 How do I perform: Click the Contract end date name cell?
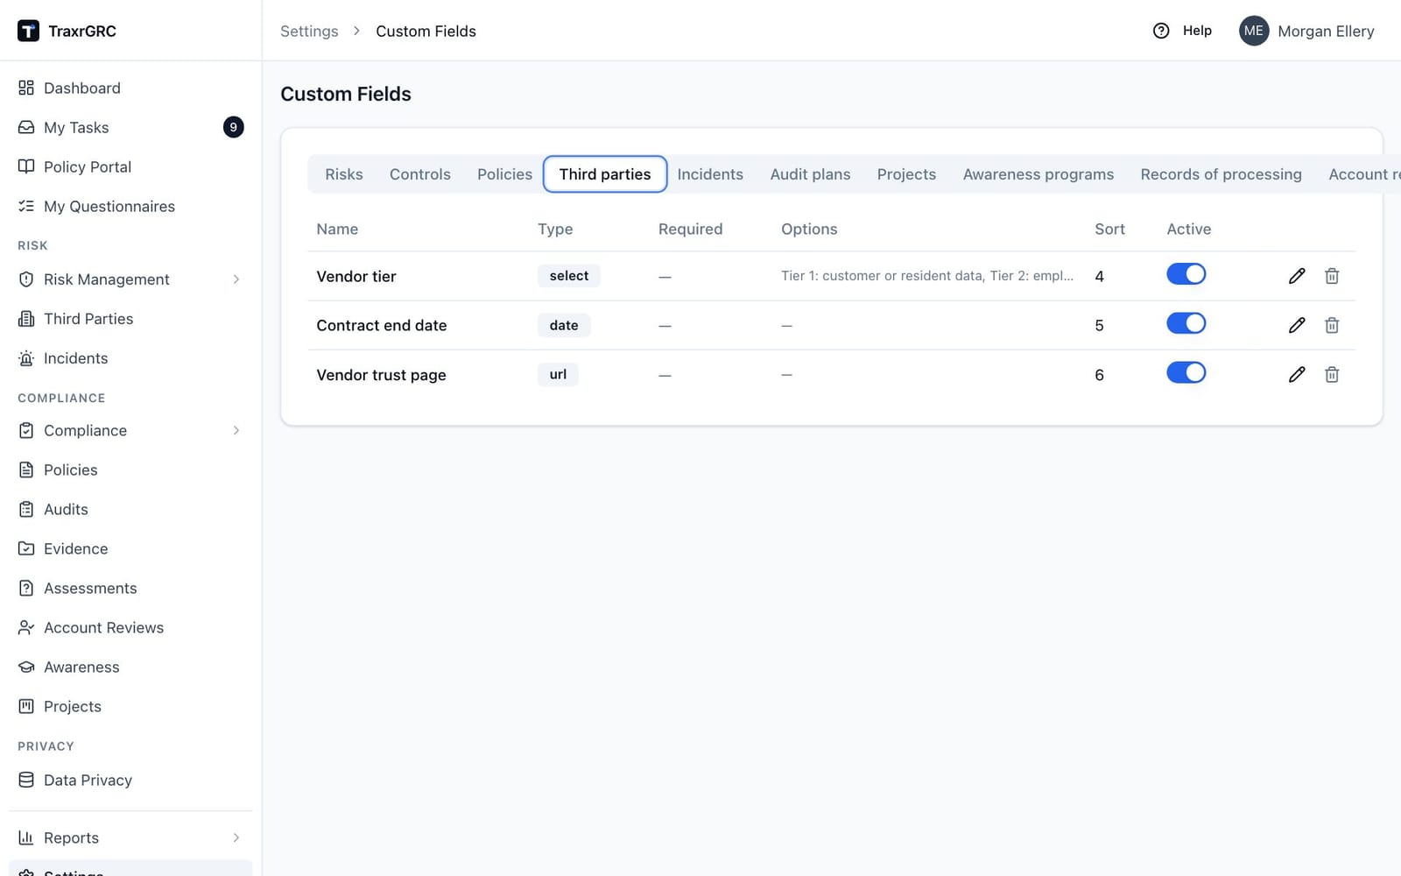[x=382, y=325]
